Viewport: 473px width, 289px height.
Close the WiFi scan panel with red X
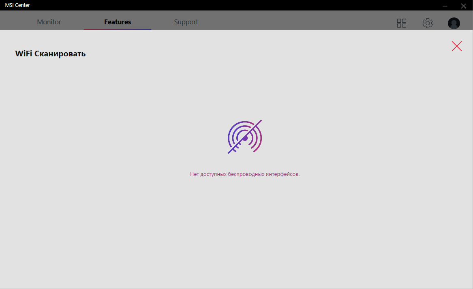click(457, 46)
